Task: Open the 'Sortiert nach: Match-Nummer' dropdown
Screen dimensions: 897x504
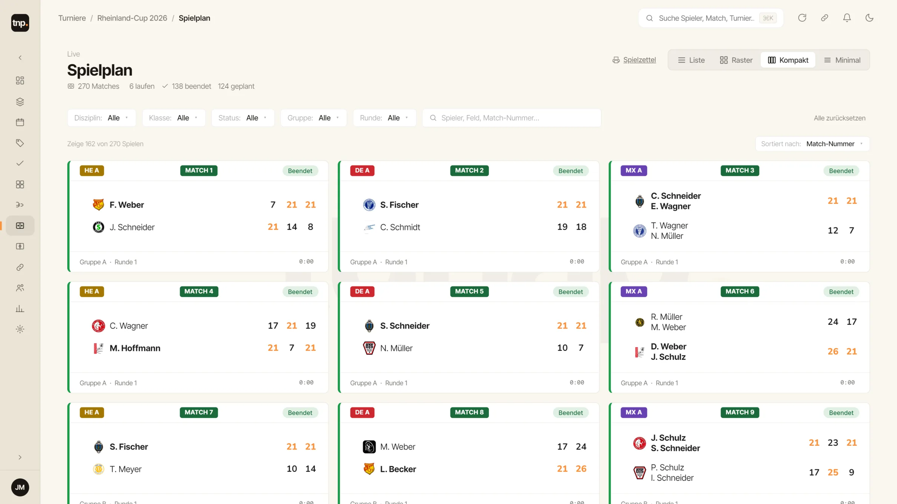Action: pyautogui.click(x=813, y=144)
